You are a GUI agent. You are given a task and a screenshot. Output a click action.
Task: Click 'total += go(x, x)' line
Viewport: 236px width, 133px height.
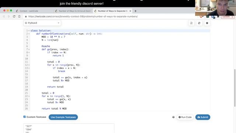(x=59, y=99)
